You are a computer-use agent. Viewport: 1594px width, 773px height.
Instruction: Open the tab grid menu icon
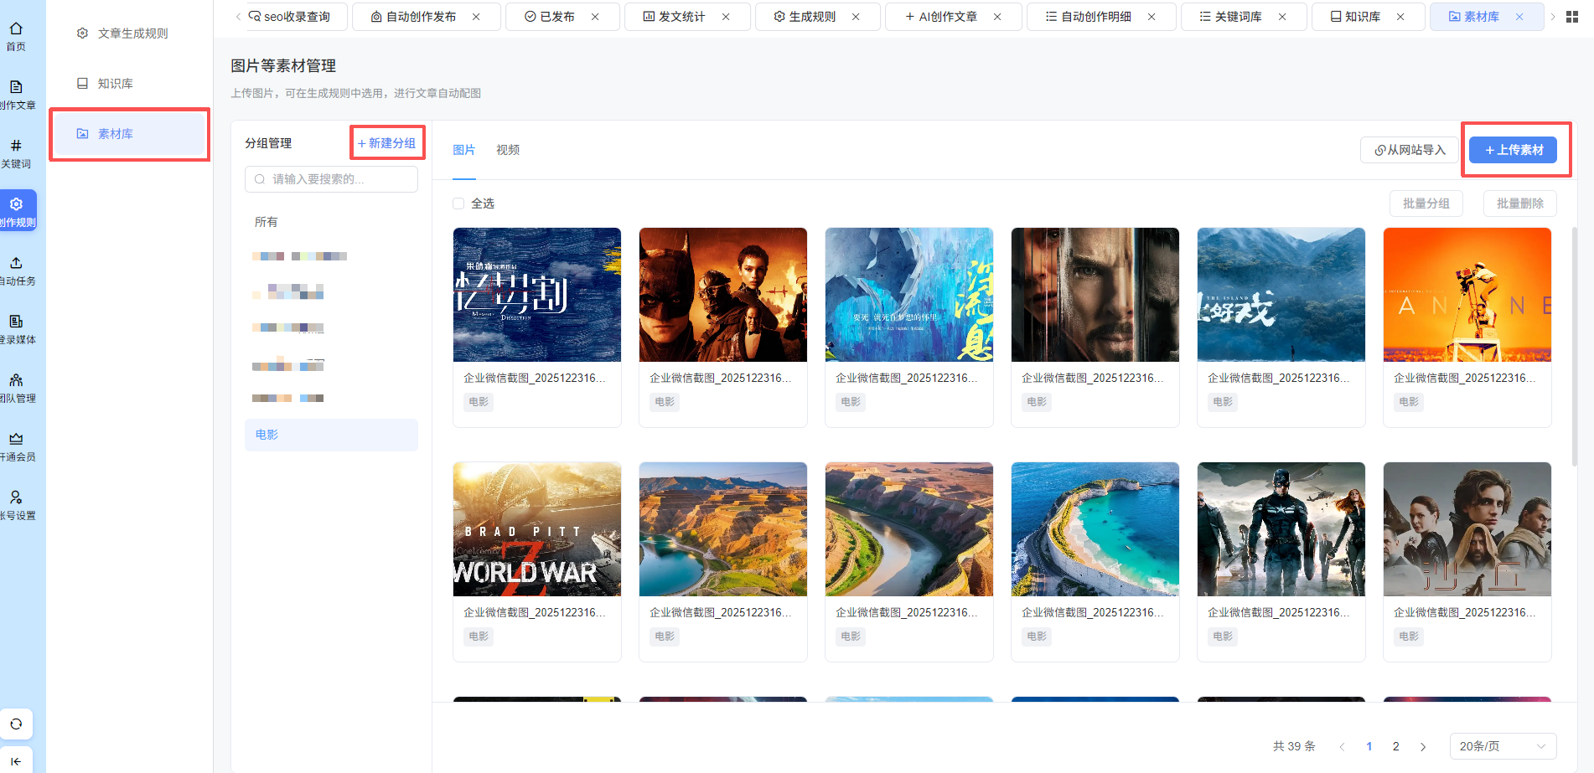(x=1572, y=17)
